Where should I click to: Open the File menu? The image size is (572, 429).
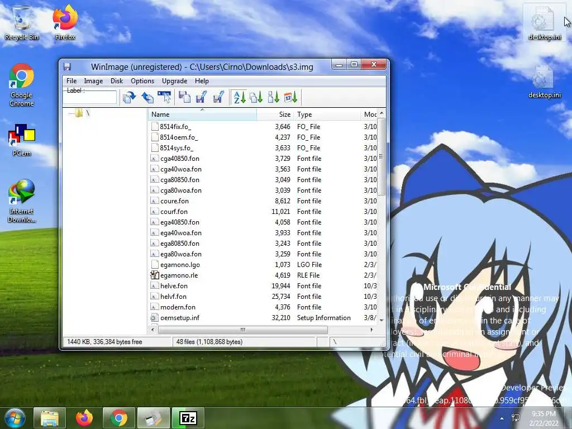pos(71,81)
